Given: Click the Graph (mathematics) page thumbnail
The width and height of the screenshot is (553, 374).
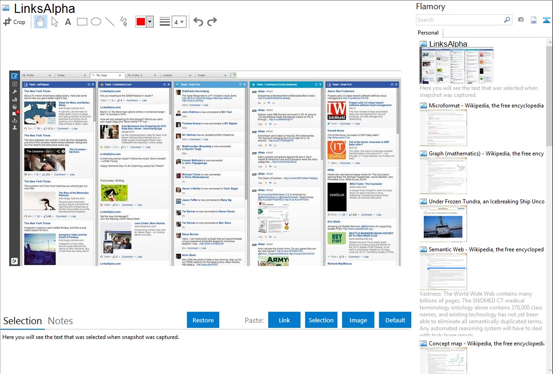Looking at the screenshot, I should pyautogui.click(x=443, y=176).
